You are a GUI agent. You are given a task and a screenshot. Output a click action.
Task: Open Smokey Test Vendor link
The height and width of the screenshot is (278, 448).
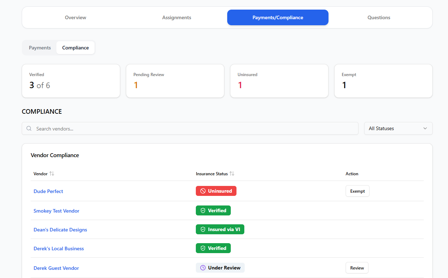click(x=56, y=211)
